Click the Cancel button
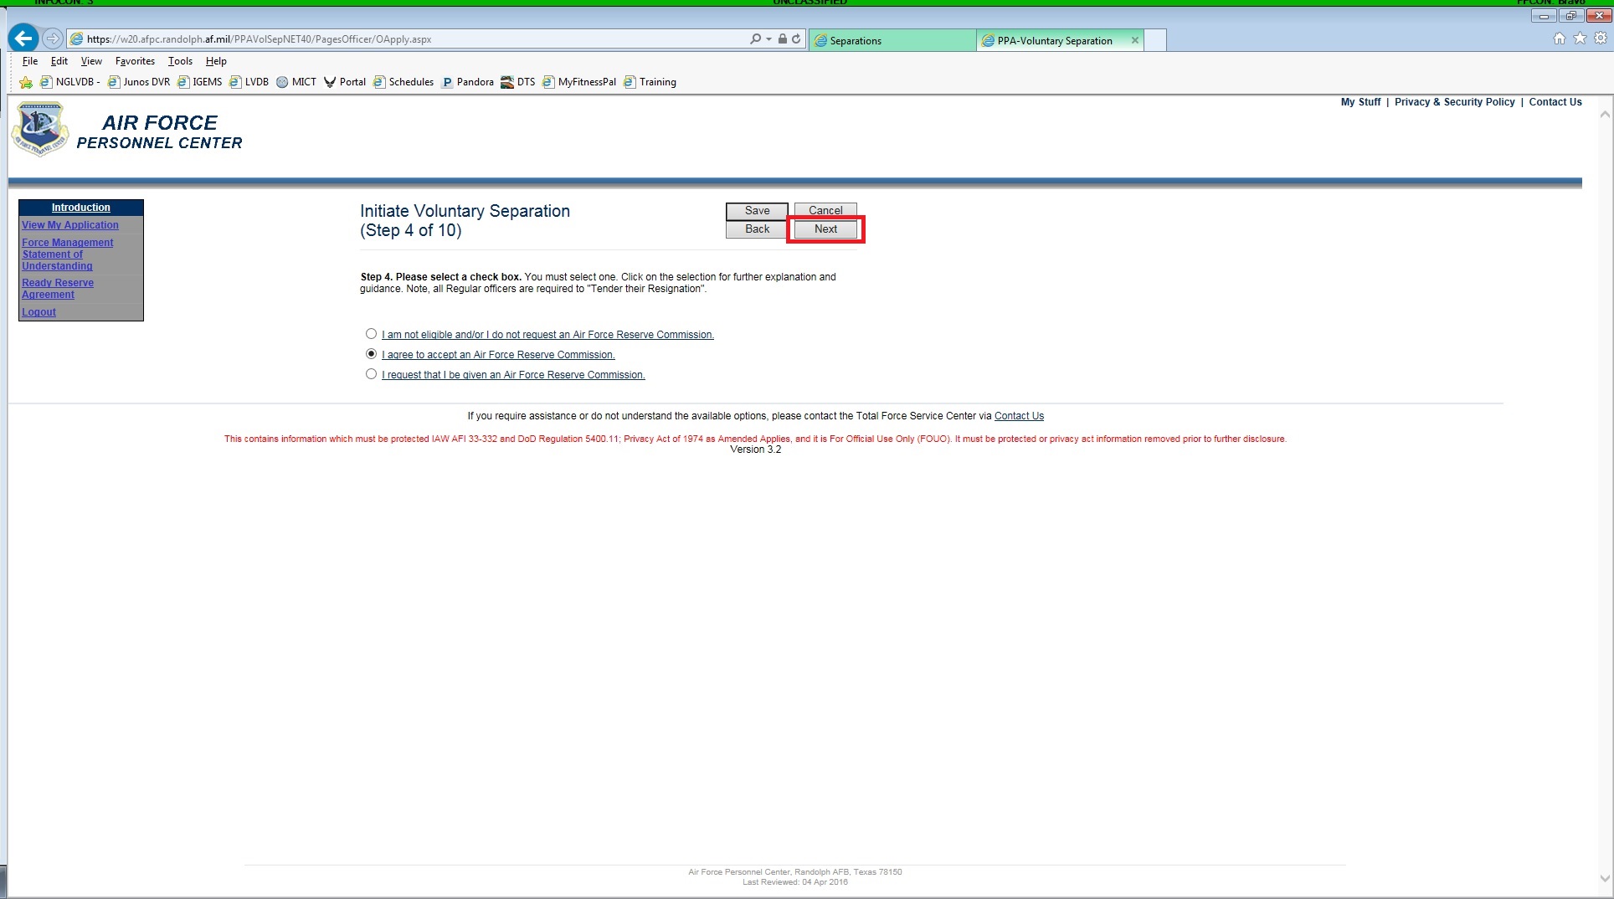 click(825, 211)
